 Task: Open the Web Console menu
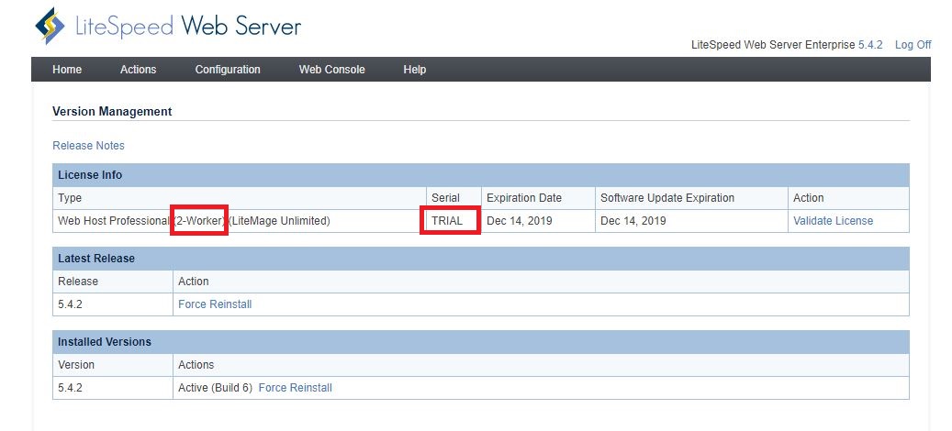[331, 70]
